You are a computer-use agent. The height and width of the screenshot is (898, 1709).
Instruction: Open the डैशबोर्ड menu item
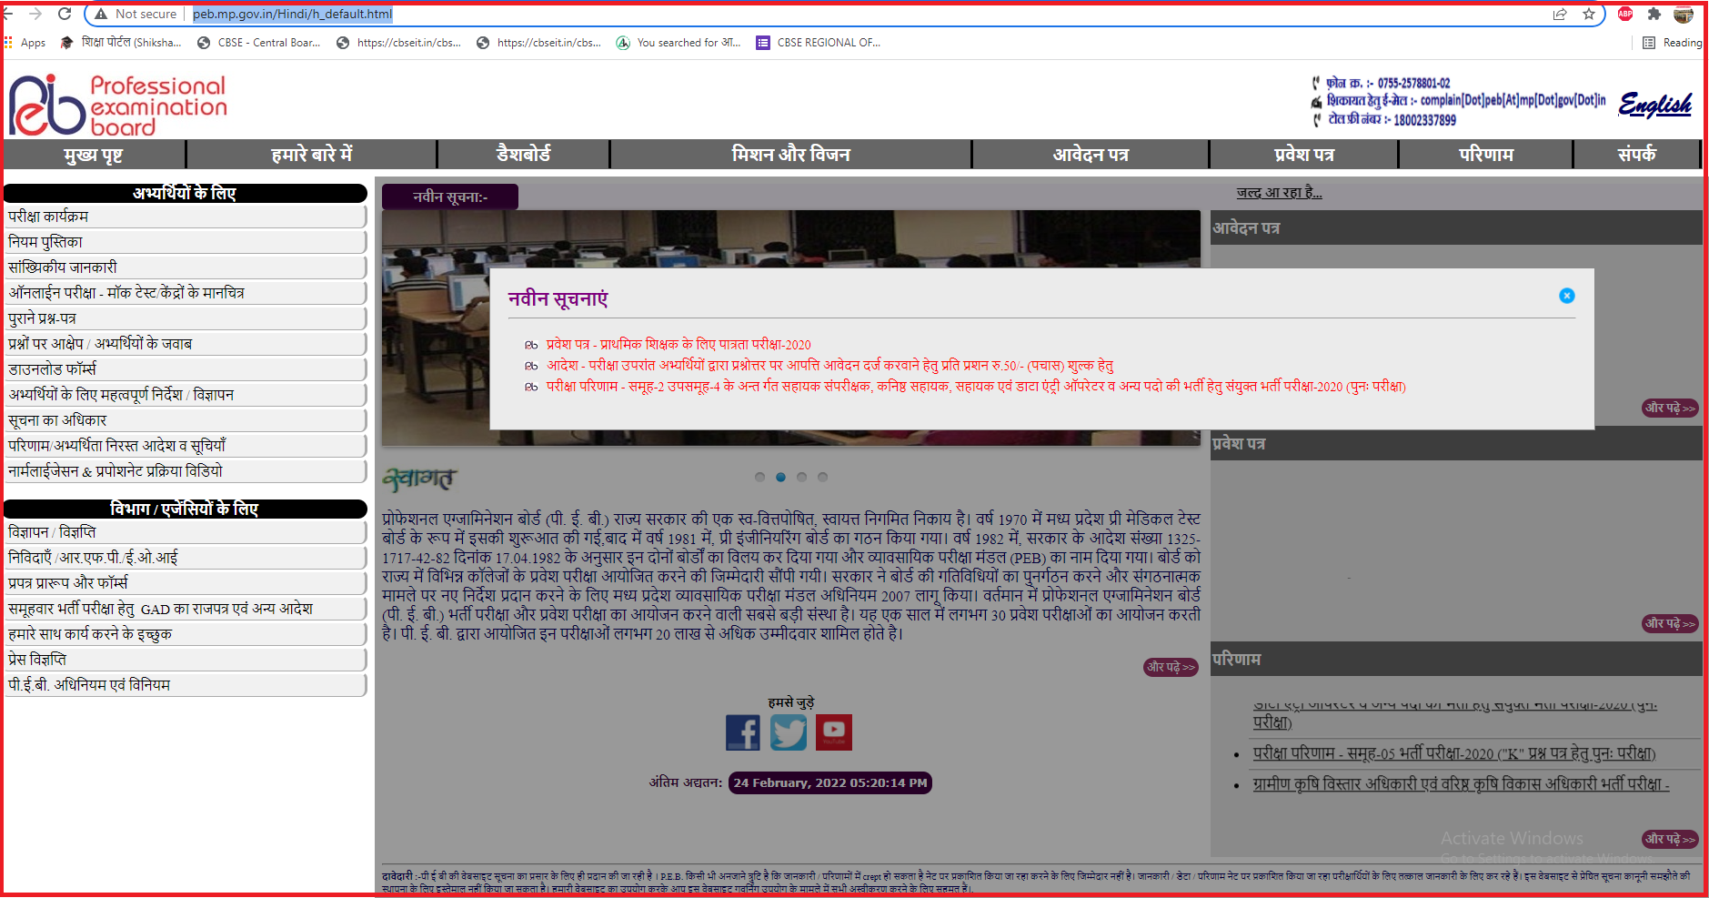tap(523, 155)
